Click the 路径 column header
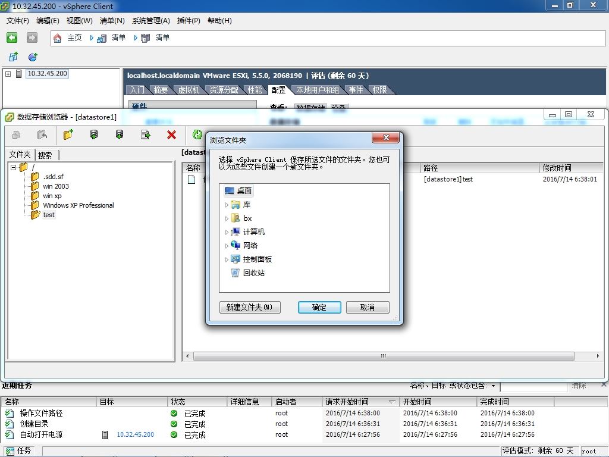The width and height of the screenshot is (609, 457). [480, 168]
